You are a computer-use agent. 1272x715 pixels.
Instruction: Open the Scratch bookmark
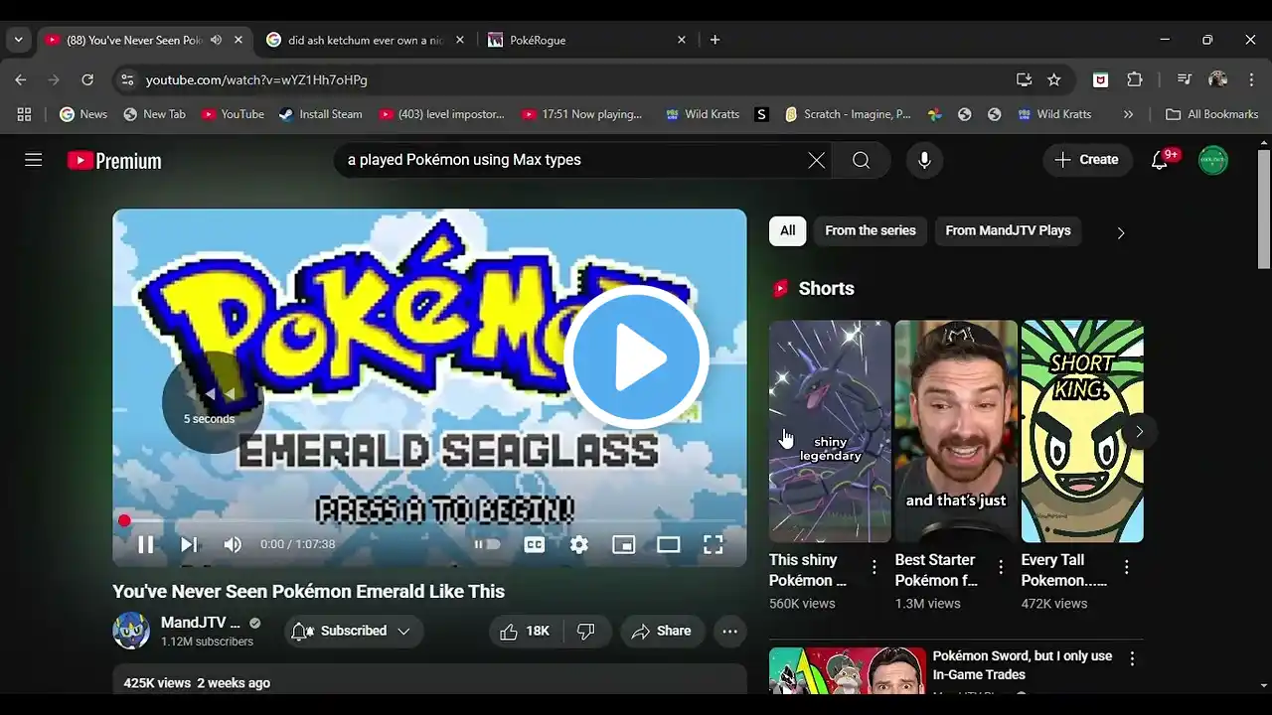coord(848,114)
